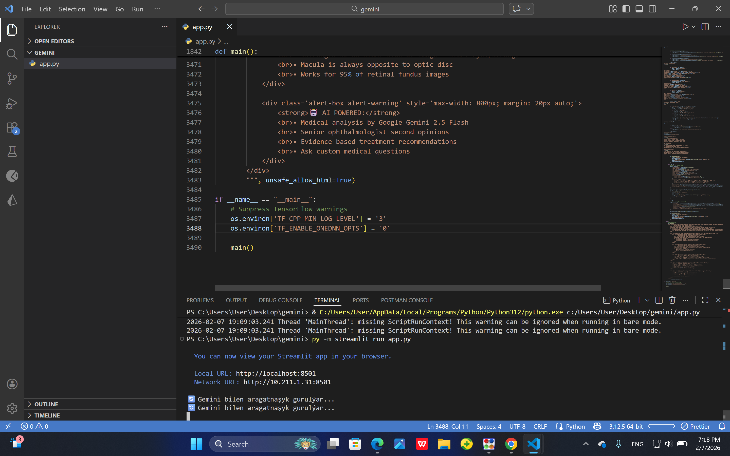Open the Selection menu
Image resolution: width=730 pixels, height=456 pixels.
pyautogui.click(x=72, y=9)
